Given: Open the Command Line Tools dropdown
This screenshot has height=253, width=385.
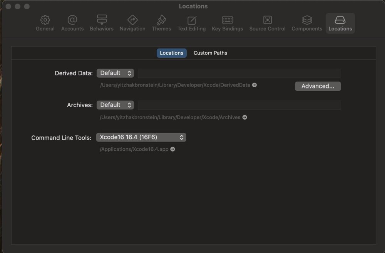Looking at the screenshot, I should (141, 137).
